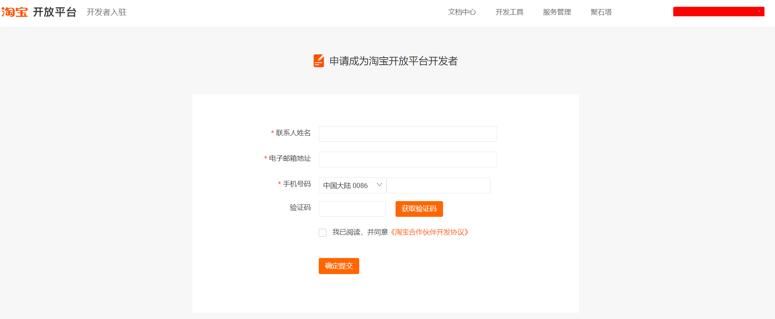The height and width of the screenshot is (319, 775).
Task: Open the 淘宝合作伙伴开发协议 link
Action: (429, 232)
